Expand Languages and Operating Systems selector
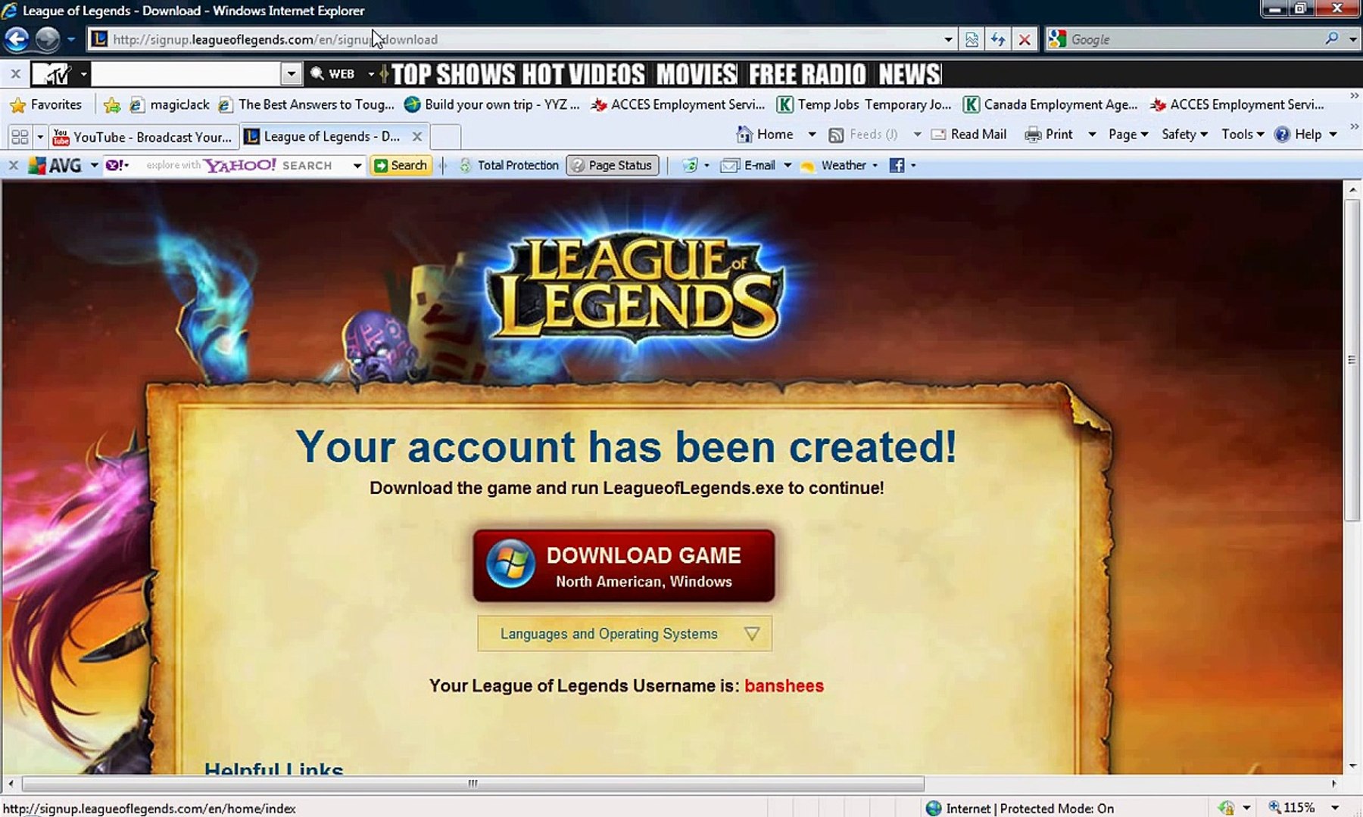Viewport: 1363px width, 817px height. click(x=625, y=634)
